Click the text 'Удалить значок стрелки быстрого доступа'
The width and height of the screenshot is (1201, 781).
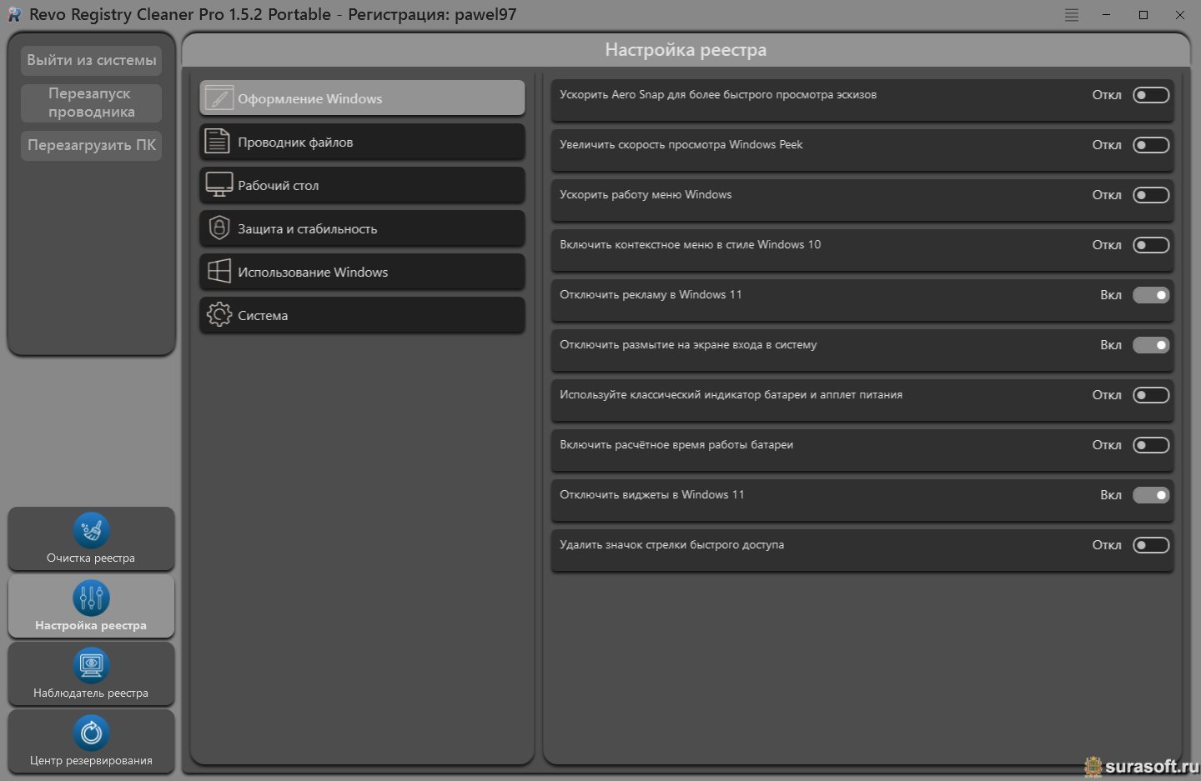click(x=671, y=545)
